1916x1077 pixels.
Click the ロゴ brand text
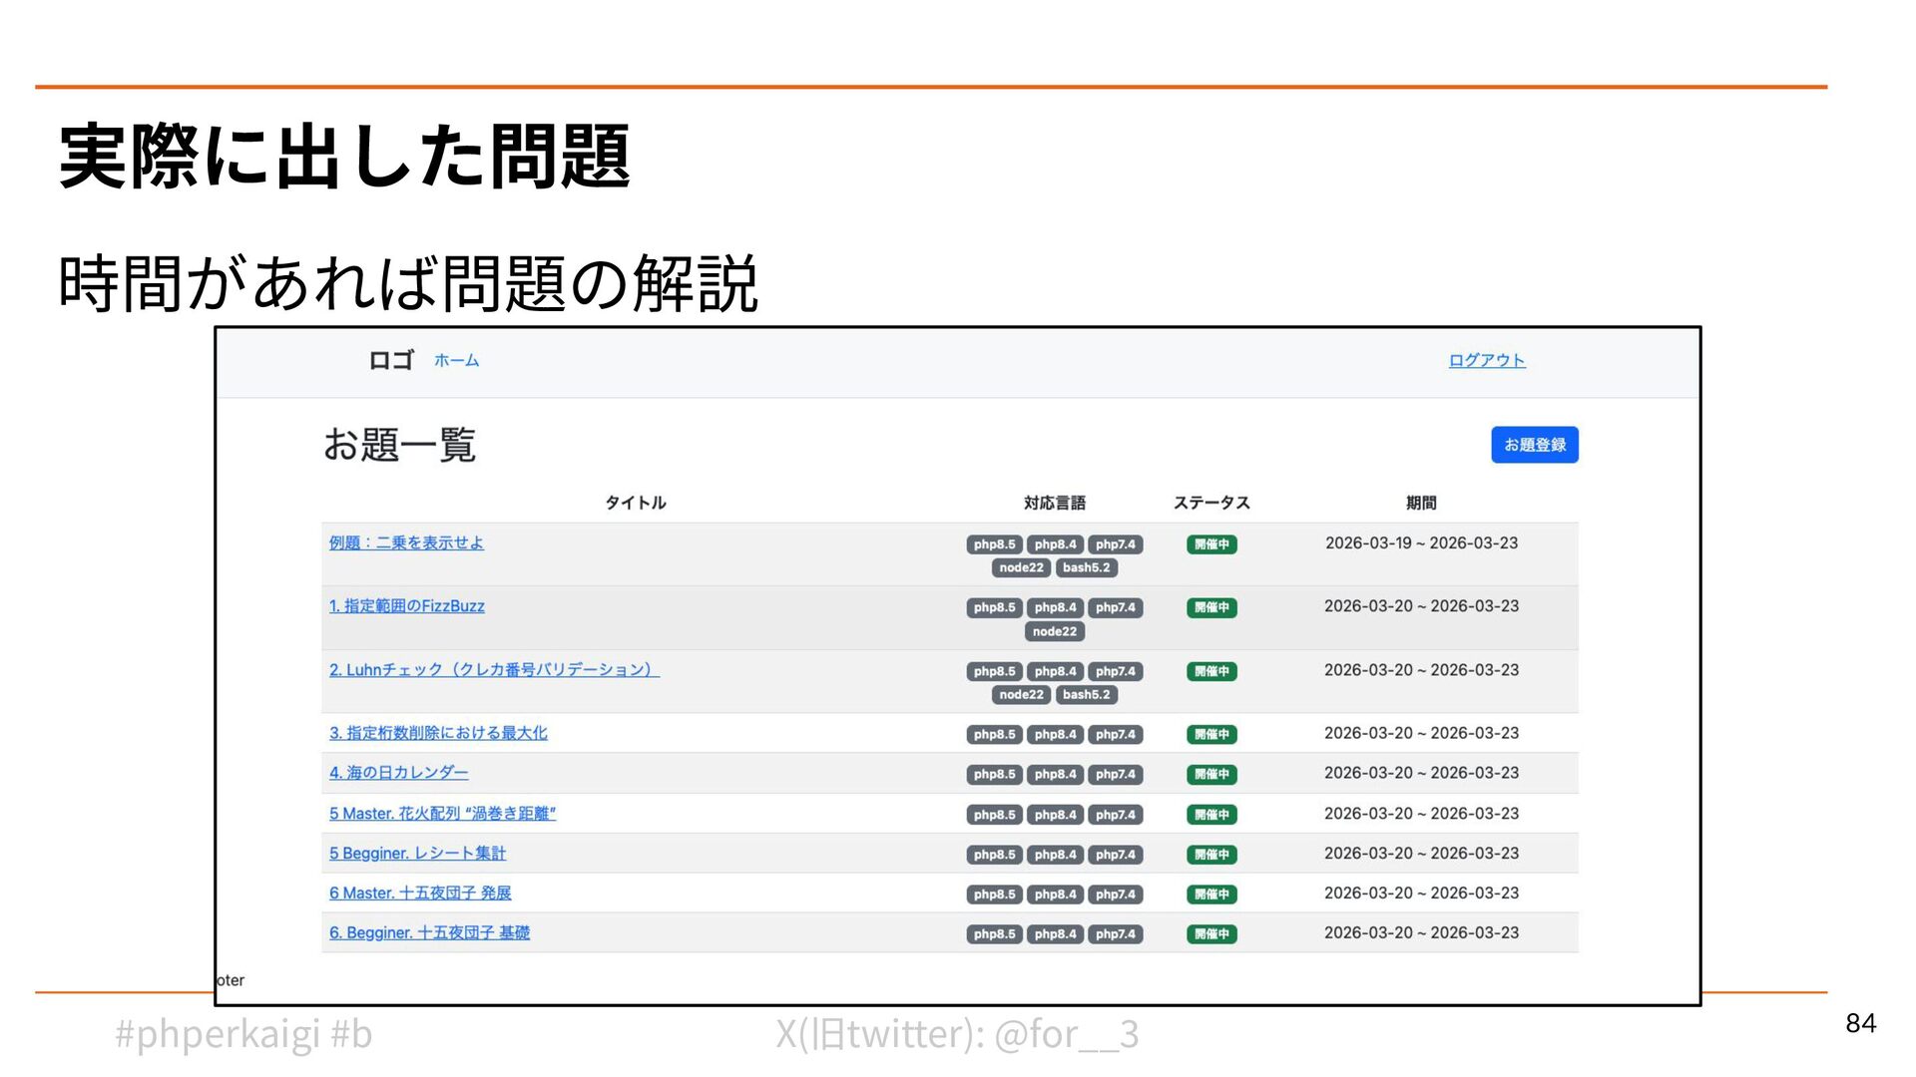tap(390, 360)
